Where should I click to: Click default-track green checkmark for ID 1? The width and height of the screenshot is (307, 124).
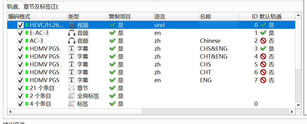(263, 33)
